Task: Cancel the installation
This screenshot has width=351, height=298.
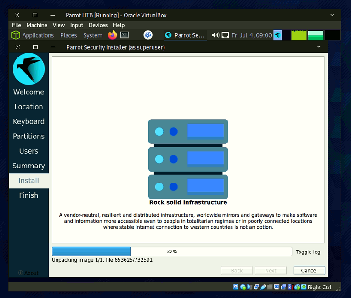Action: point(309,270)
